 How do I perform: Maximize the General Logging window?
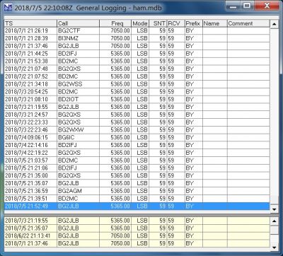(x=247, y=6)
